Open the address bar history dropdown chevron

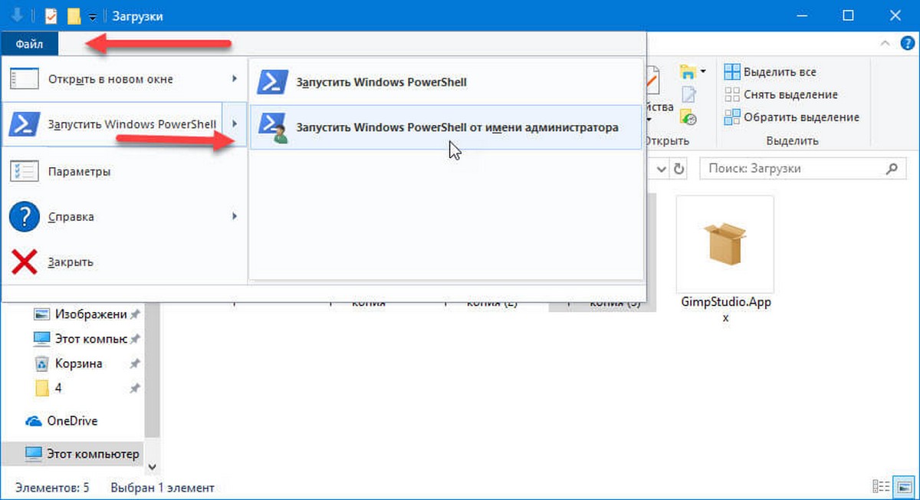[x=659, y=168]
